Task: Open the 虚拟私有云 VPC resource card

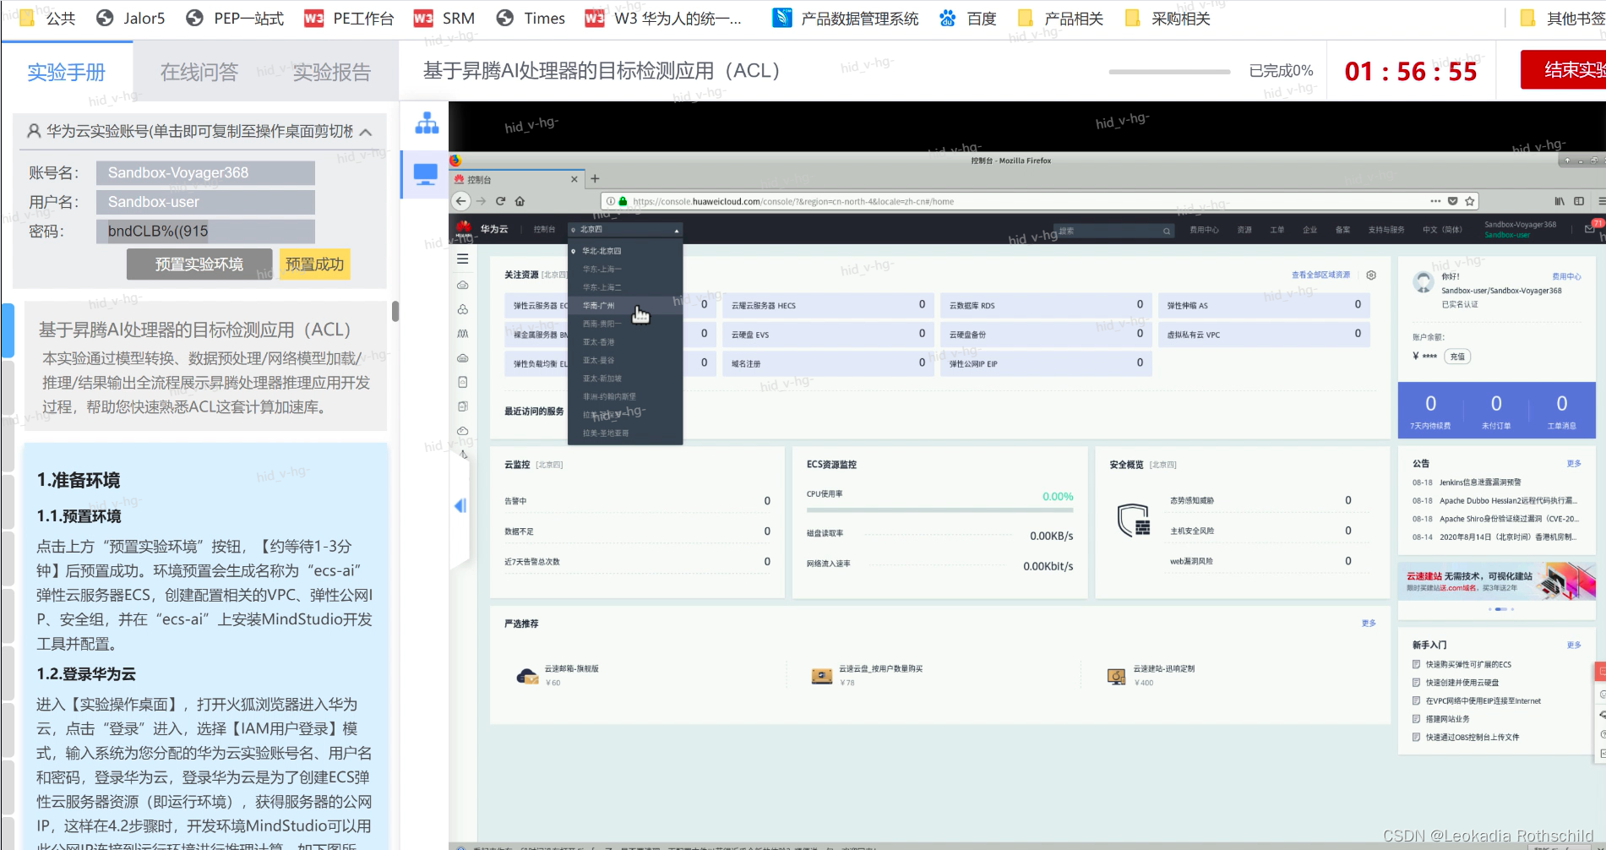Action: (x=1263, y=335)
